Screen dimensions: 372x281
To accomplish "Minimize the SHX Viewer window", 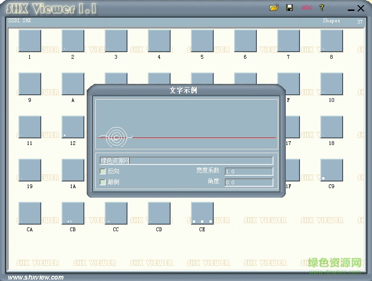I will point(351,9).
